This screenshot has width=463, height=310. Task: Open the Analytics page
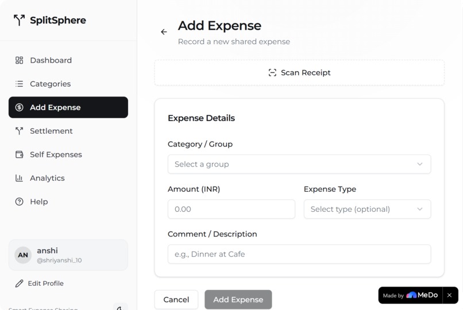[68, 178]
